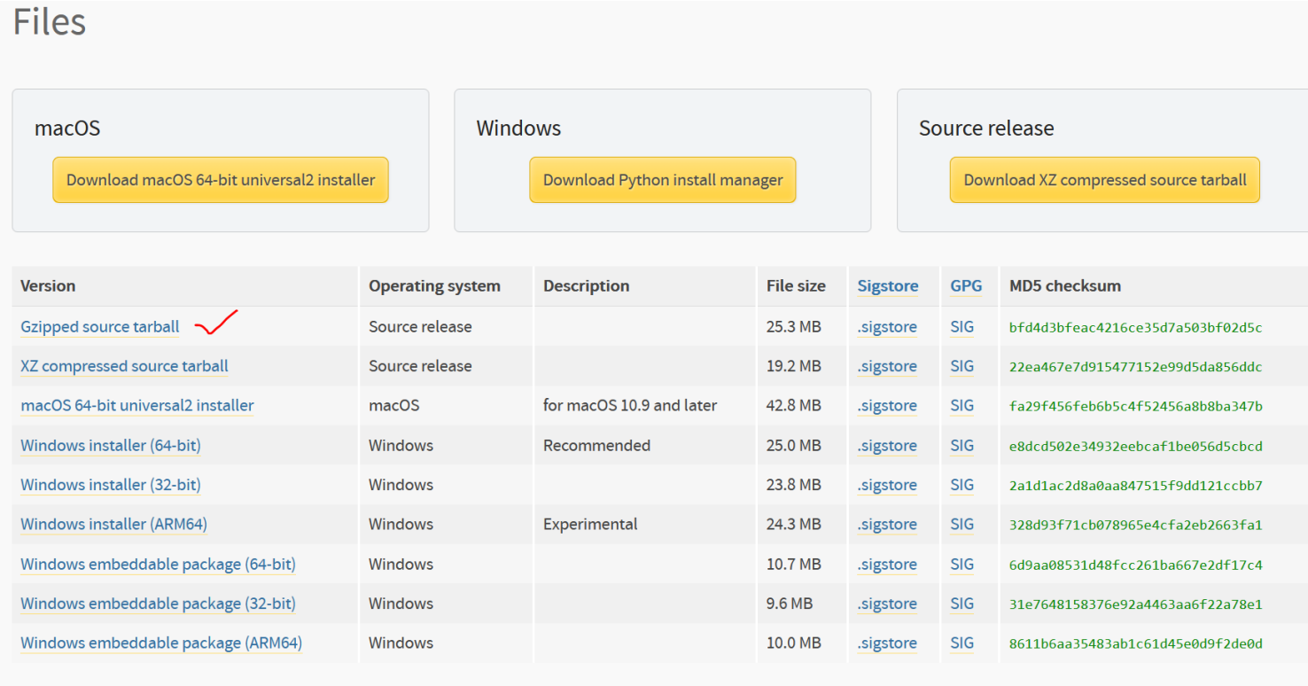Open .sigstore for Windows embeddable package (64-bit)
The width and height of the screenshot is (1308, 686).
pos(887,565)
